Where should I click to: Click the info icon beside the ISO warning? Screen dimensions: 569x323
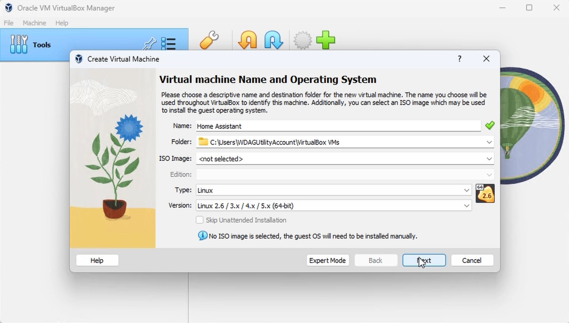pos(202,235)
